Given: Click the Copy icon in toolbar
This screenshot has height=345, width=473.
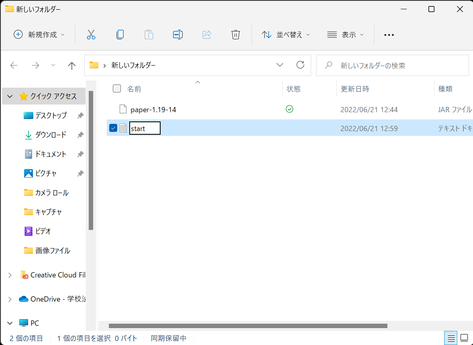Looking at the screenshot, I should (120, 35).
